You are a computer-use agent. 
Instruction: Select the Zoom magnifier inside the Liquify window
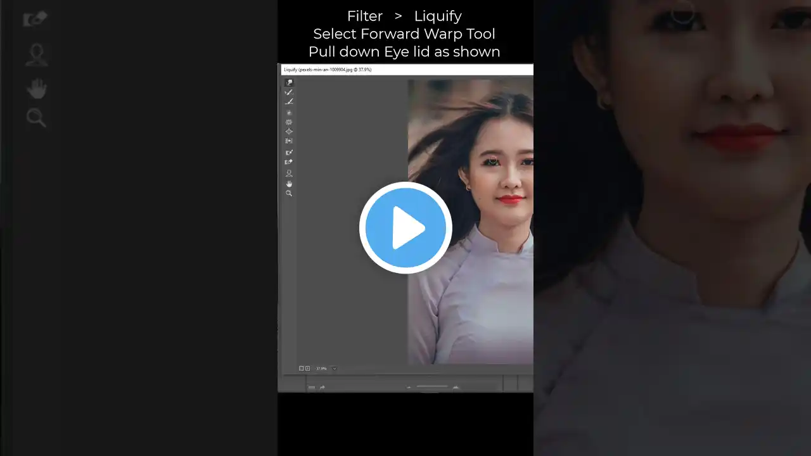point(289,193)
